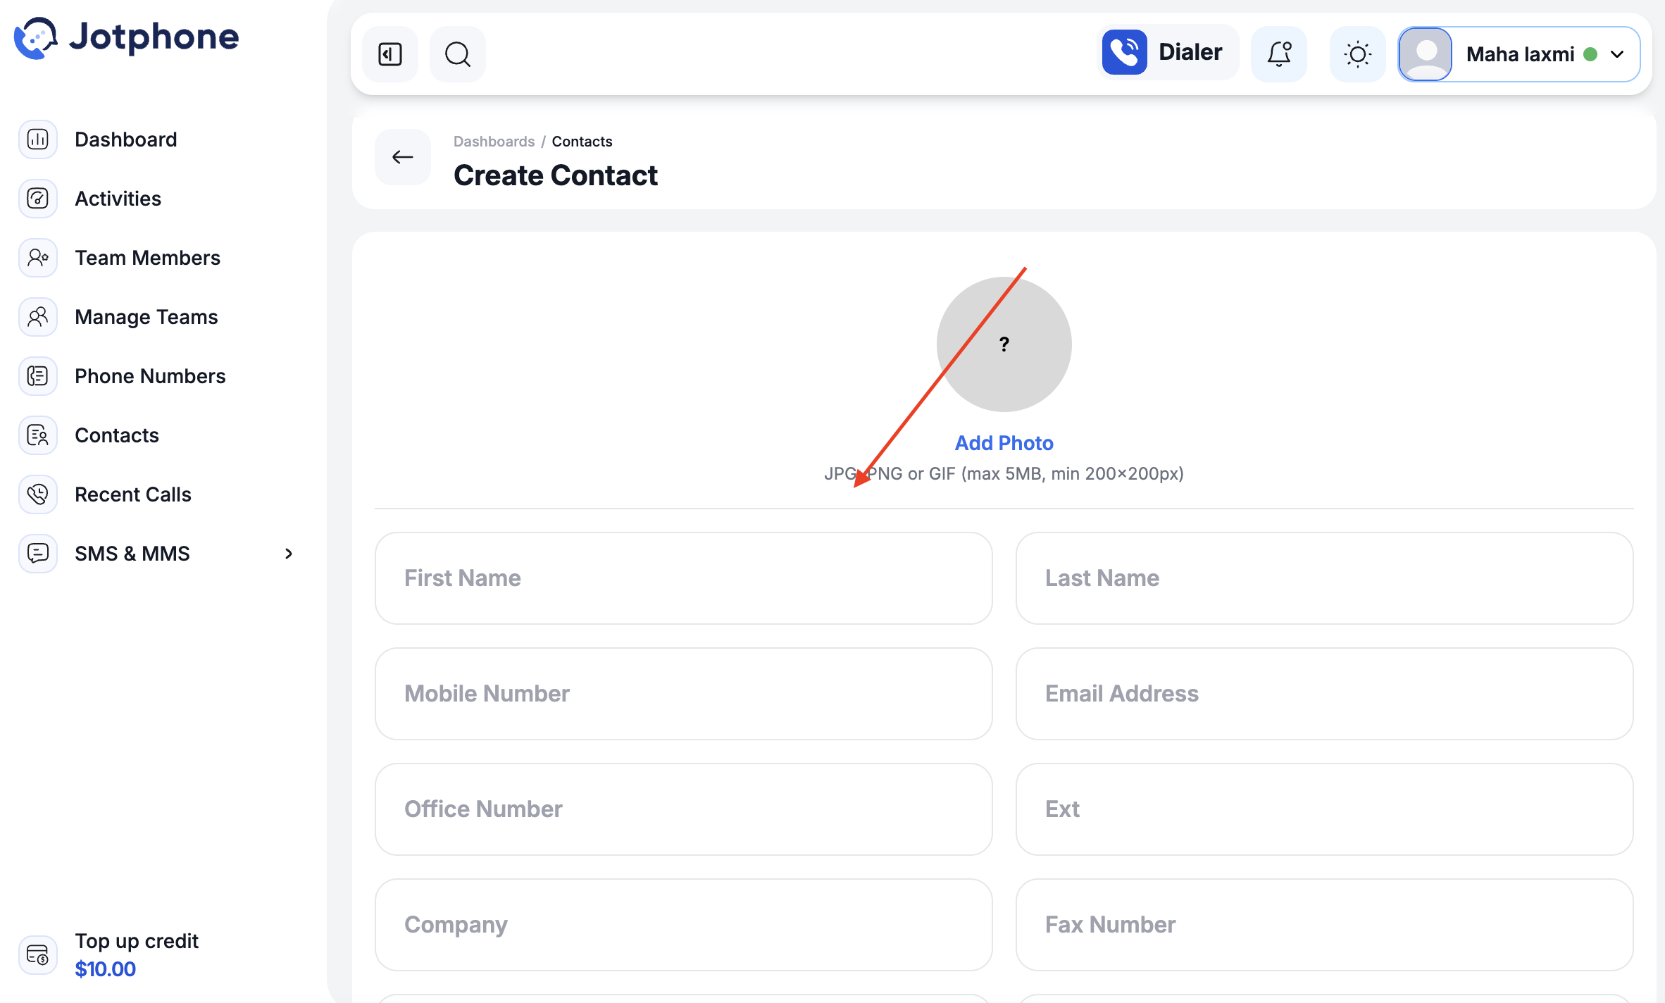
Task: Click the Team Members sidebar icon
Action: click(x=38, y=258)
